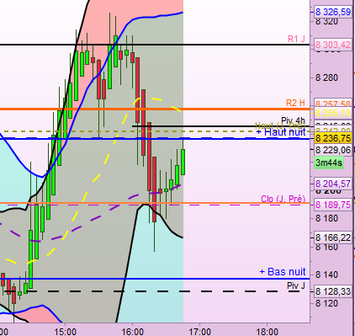
Task: Click the 17:00 time axis label
Action: [199, 332]
